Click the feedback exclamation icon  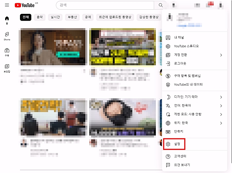[168, 165]
